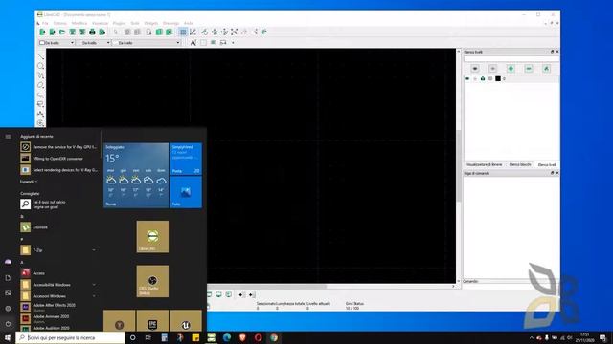The width and height of the screenshot is (613, 344).
Task: Click the Cortana circle on taskbar
Action: pyautogui.click(x=132, y=337)
